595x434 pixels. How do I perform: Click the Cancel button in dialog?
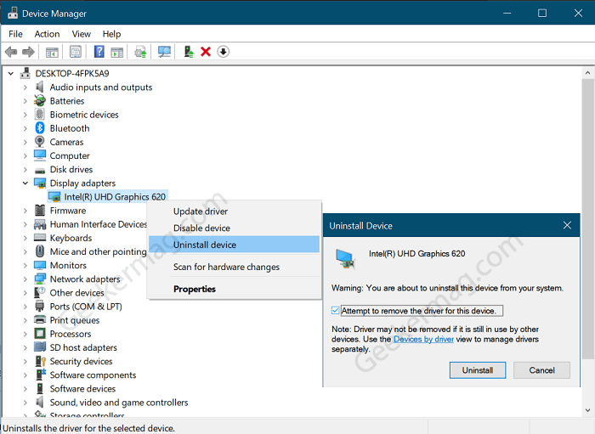tap(541, 370)
